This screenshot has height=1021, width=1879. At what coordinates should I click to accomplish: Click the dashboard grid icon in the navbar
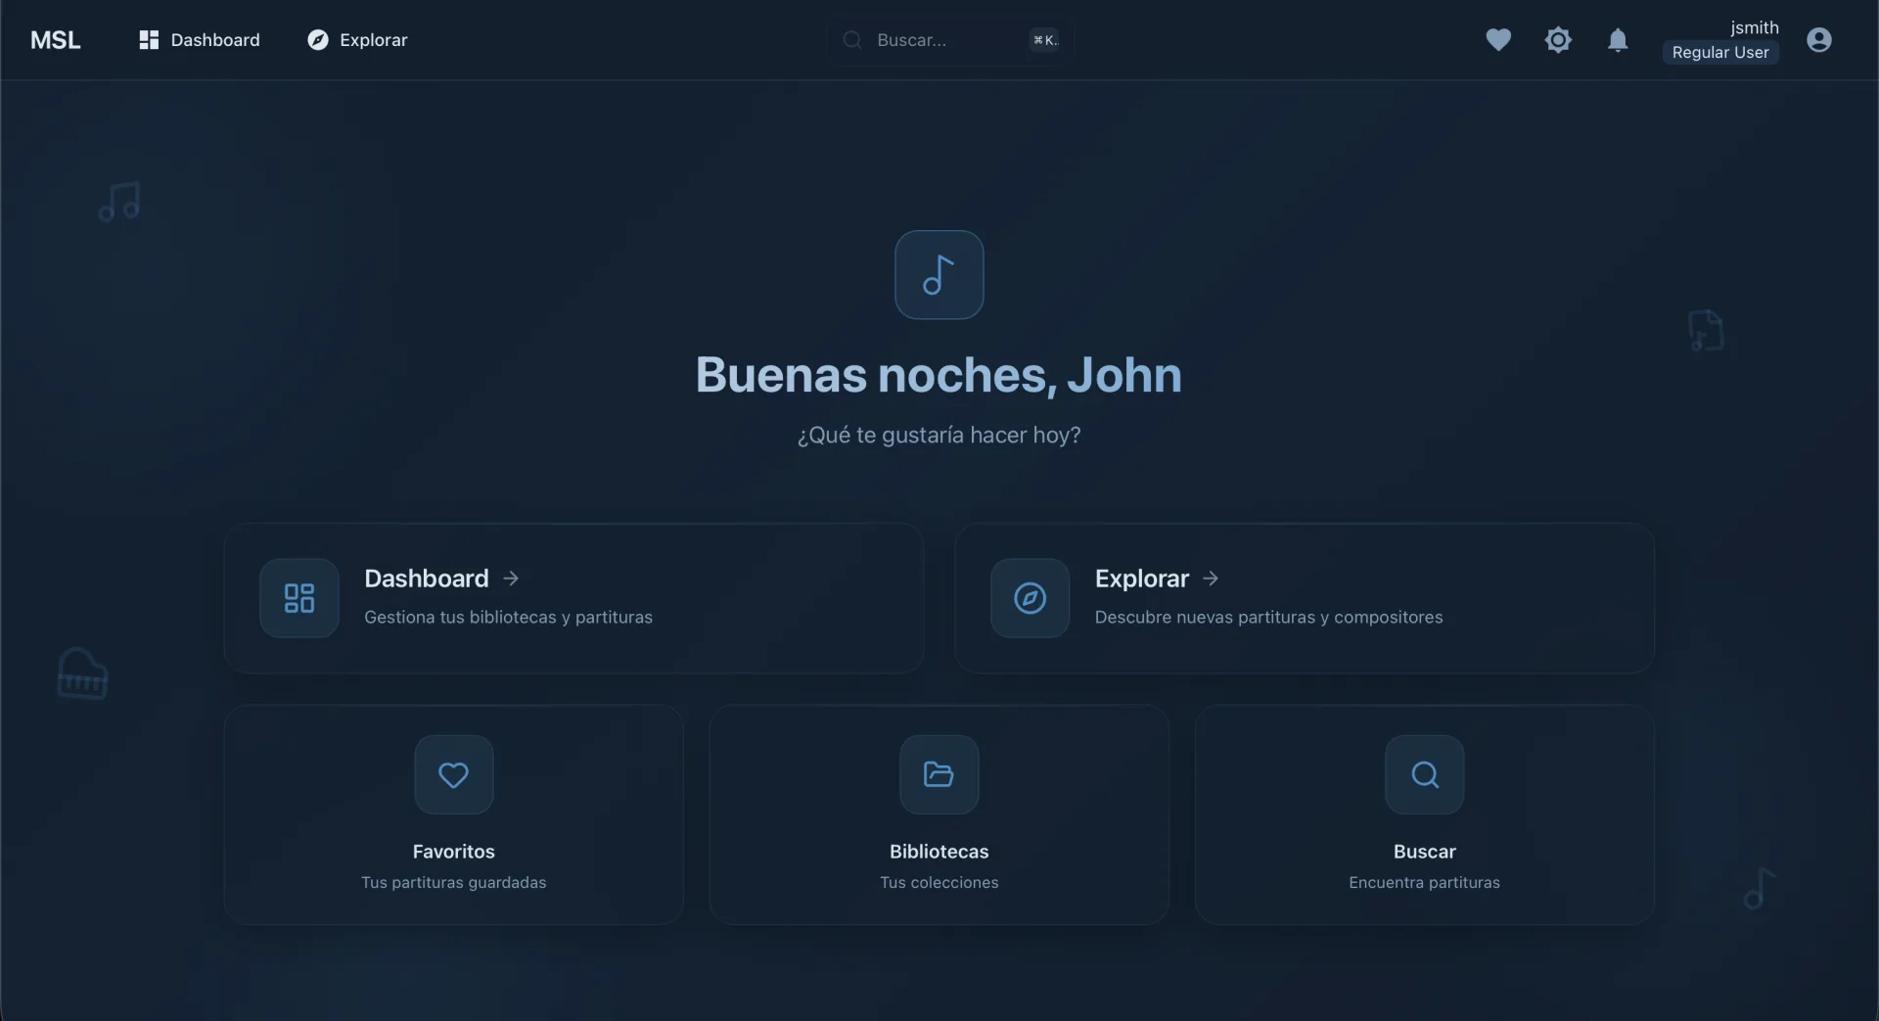coord(149,40)
